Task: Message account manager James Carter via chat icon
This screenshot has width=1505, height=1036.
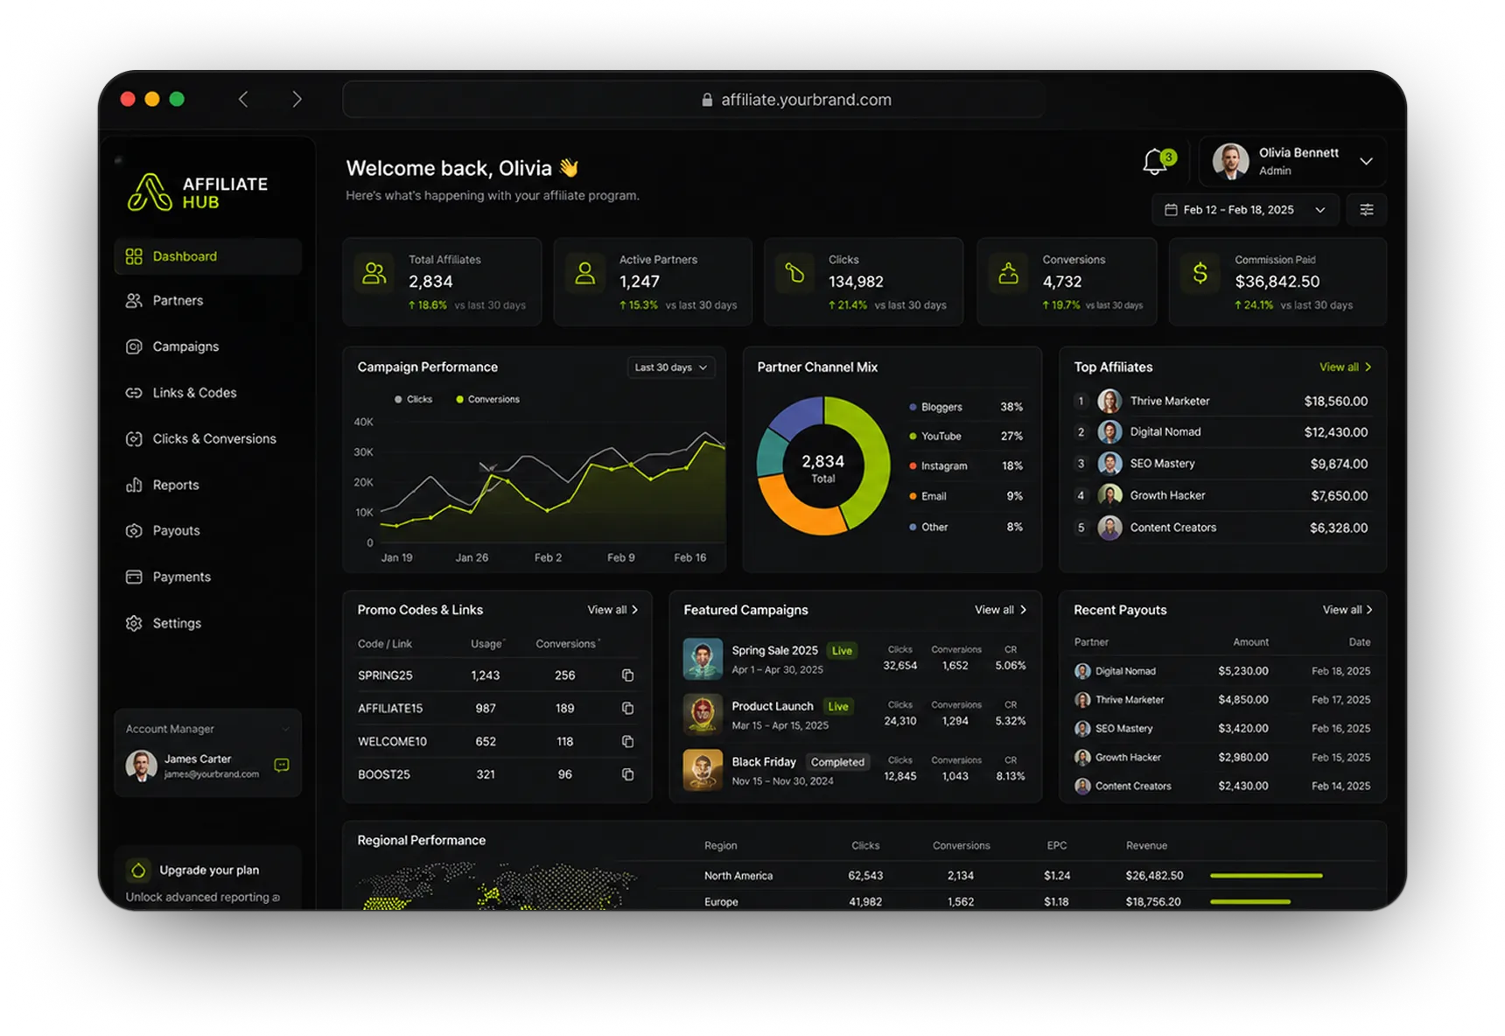Action: tap(281, 765)
